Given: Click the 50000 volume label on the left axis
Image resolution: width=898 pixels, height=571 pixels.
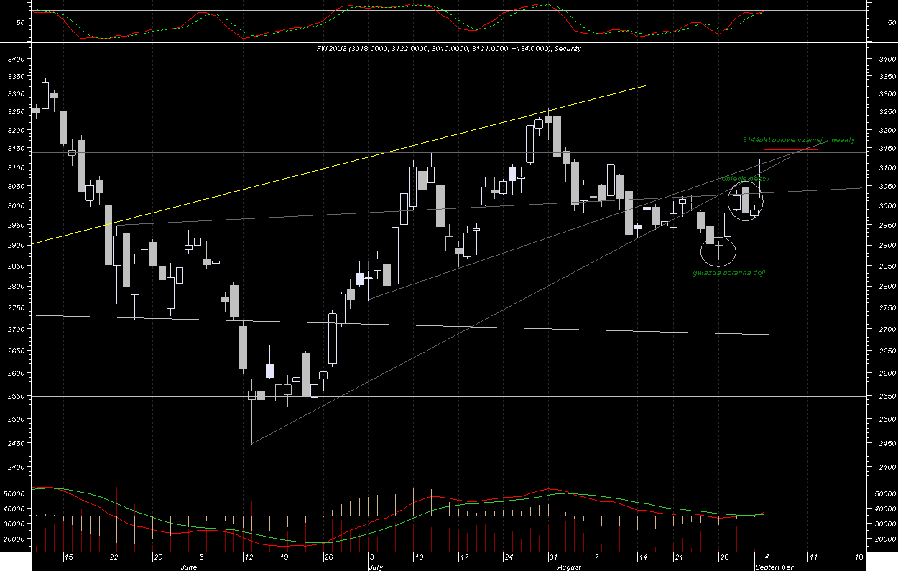Looking at the screenshot, I should click(x=14, y=494).
